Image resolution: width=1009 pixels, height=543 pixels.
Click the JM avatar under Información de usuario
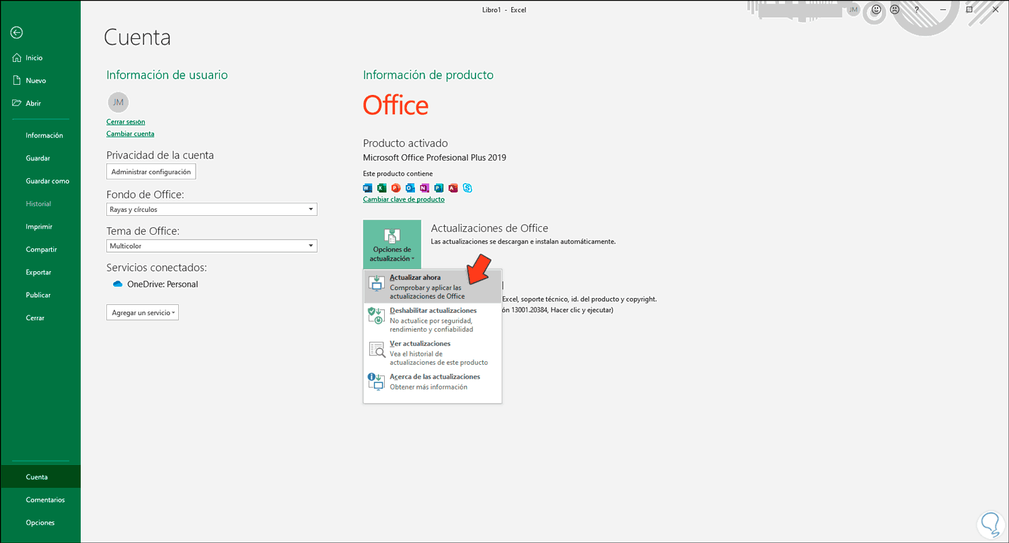point(118,102)
